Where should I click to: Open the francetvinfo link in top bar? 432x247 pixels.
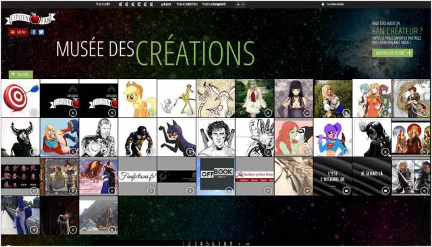[x=187, y=4]
